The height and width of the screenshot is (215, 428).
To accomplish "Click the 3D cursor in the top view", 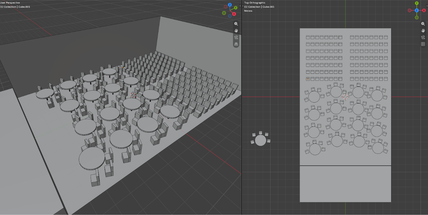I will point(345,97).
